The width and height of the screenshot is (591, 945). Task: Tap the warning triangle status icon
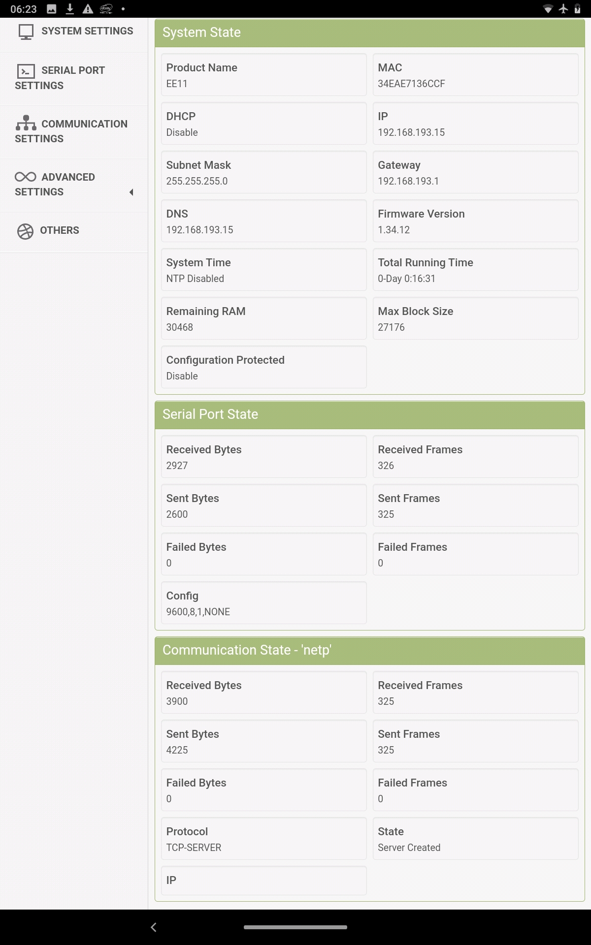88,9
